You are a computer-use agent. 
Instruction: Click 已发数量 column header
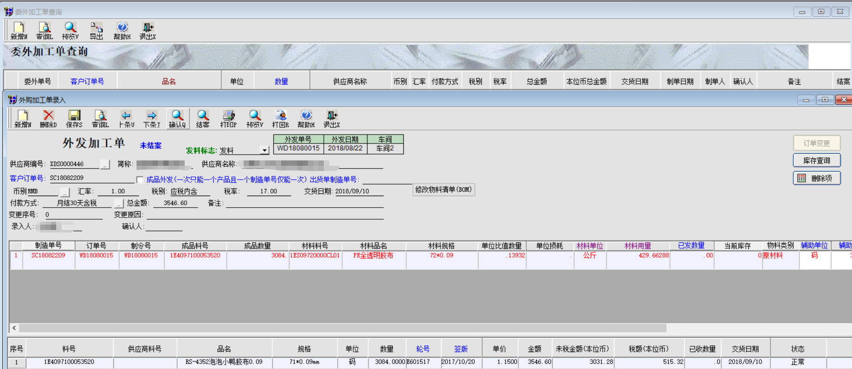(x=691, y=246)
